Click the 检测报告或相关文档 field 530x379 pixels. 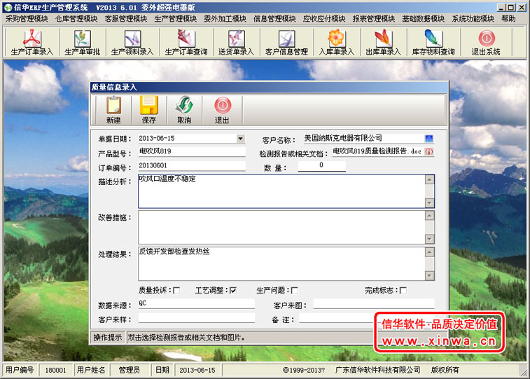click(378, 151)
